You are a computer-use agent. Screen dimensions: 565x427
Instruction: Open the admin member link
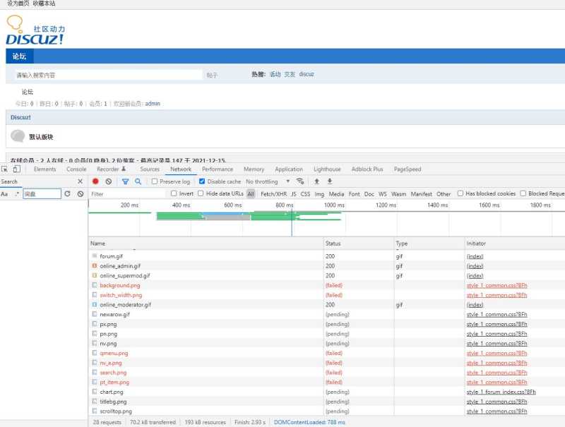tap(153, 103)
